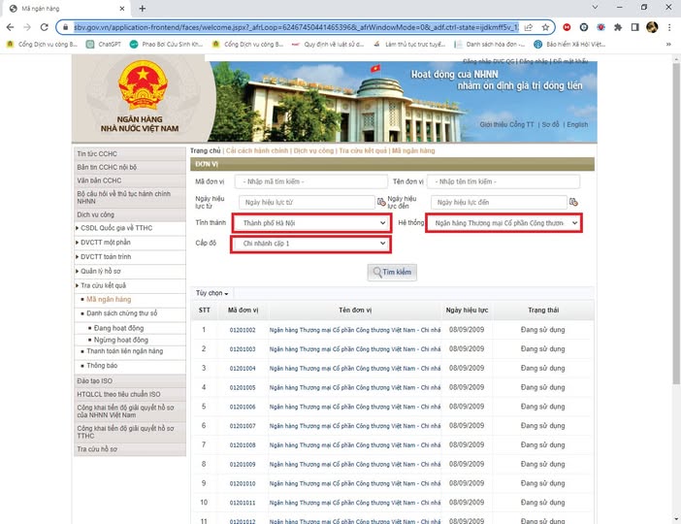This screenshot has height=524, width=681.
Task: Open 'Tin tức CCHC' sidebar menu
Action: 130,154
